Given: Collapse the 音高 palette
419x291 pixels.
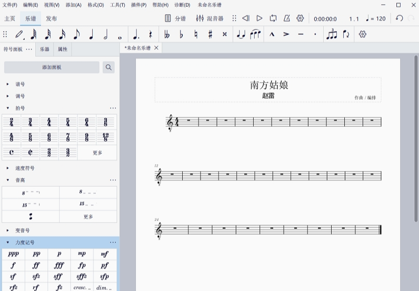Looking at the screenshot, I should 8,180.
